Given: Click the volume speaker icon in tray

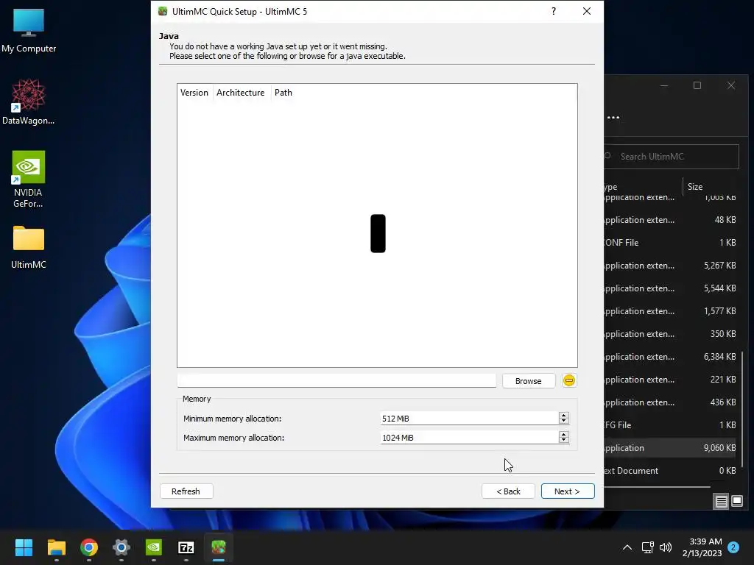Looking at the screenshot, I should click(666, 547).
